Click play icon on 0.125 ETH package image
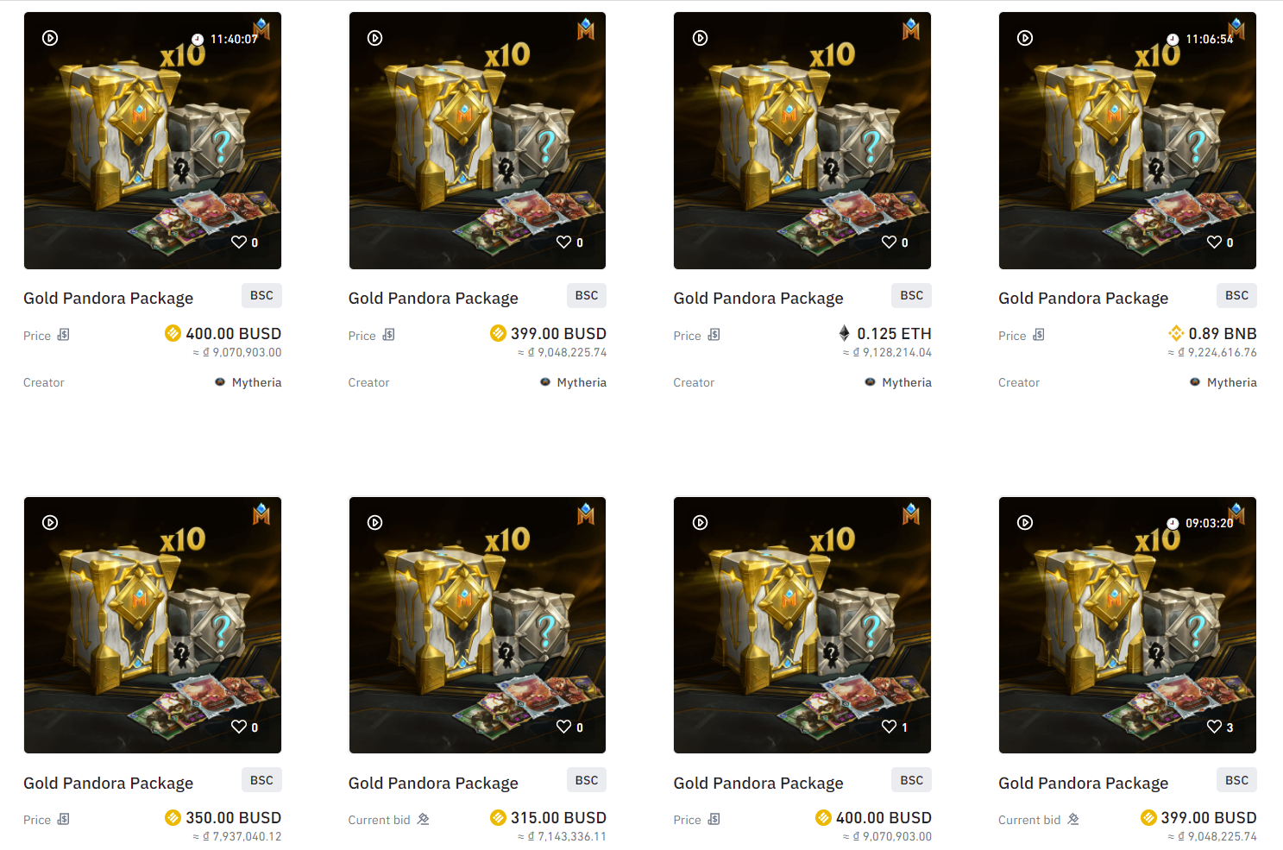 pyautogui.click(x=701, y=38)
